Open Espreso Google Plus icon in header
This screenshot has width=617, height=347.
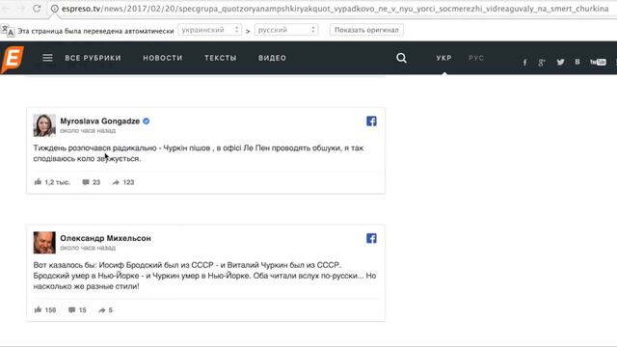tap(542, 62)
